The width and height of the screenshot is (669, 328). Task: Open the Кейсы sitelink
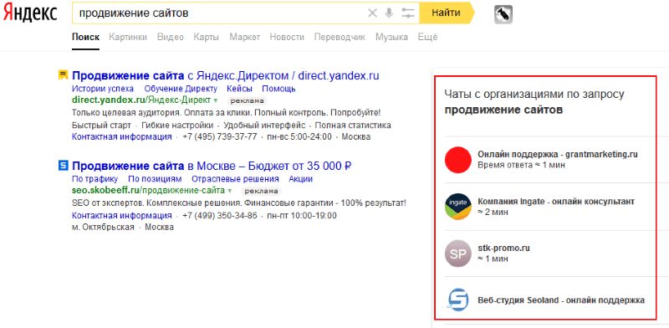point(239,89)
